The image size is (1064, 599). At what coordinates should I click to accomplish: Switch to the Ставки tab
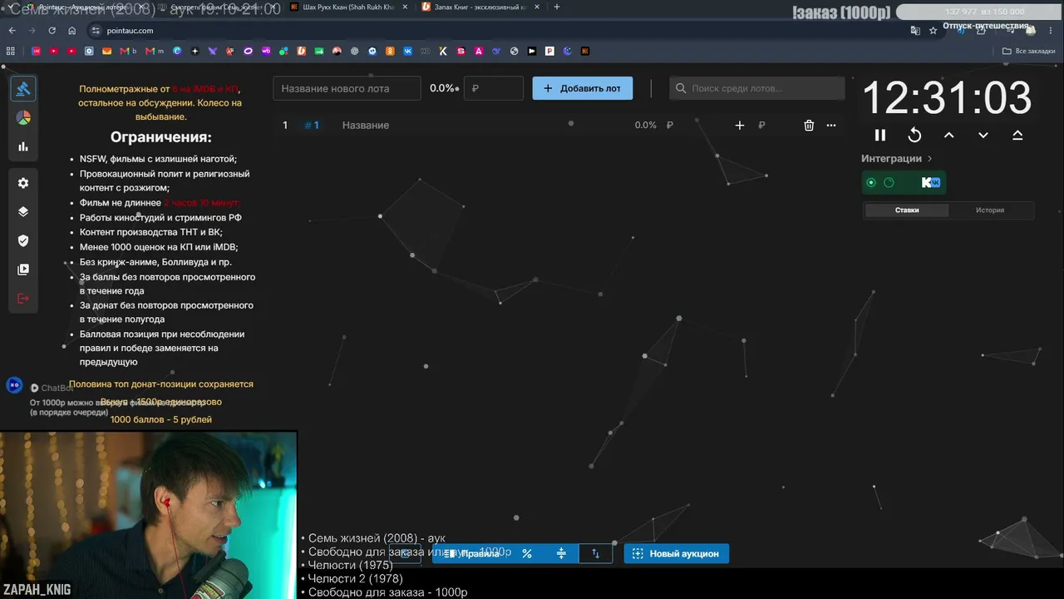click(x=907, y=210)
